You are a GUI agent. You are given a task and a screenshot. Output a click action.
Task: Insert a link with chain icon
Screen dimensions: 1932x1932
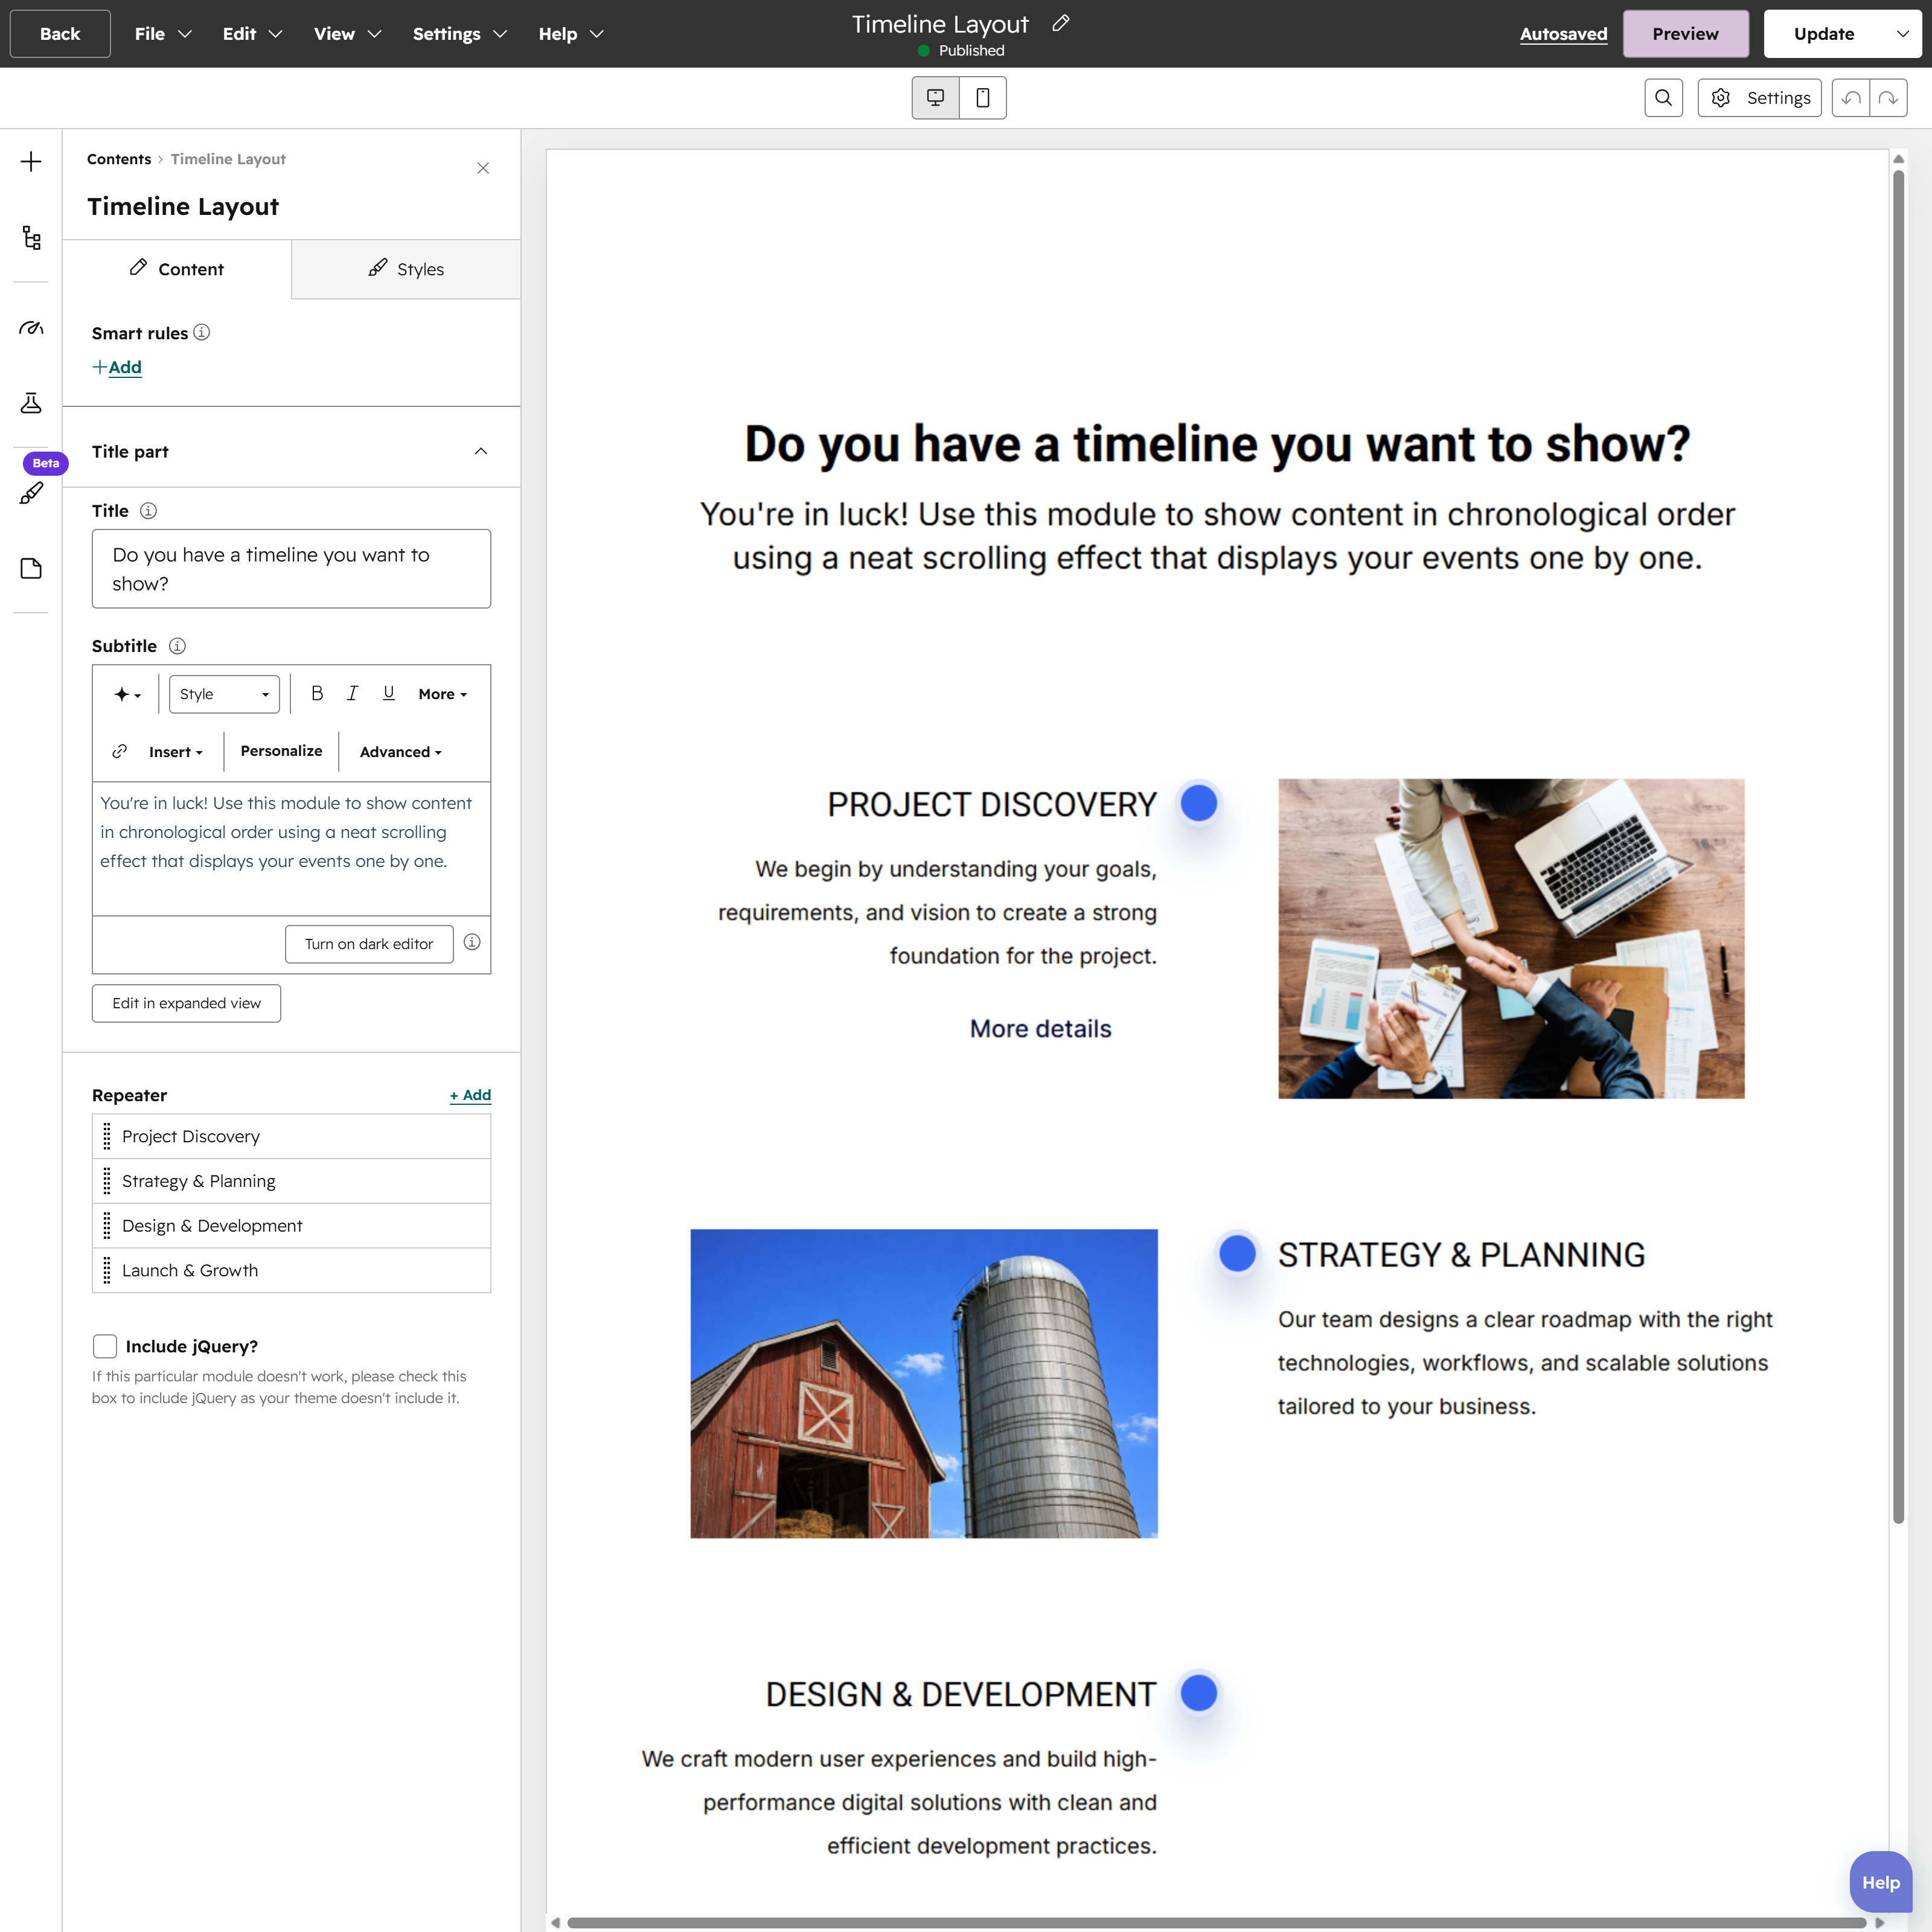coord(120,751)
